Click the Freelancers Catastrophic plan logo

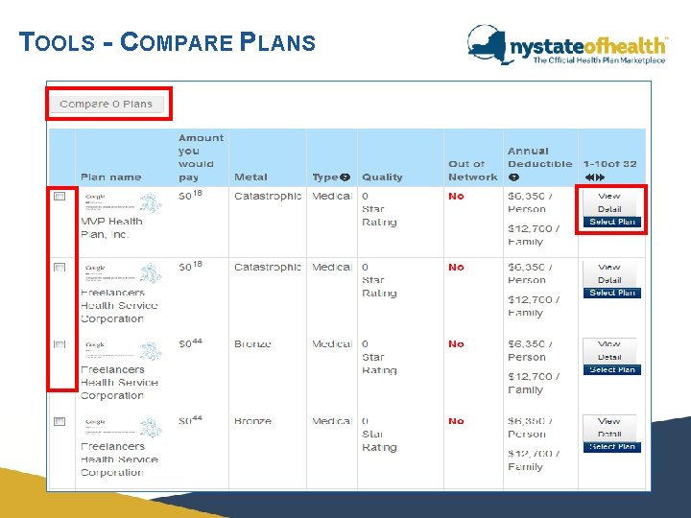(123, 273)
